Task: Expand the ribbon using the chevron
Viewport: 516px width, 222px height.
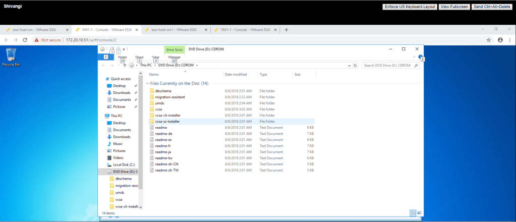Action: [414, 57]
